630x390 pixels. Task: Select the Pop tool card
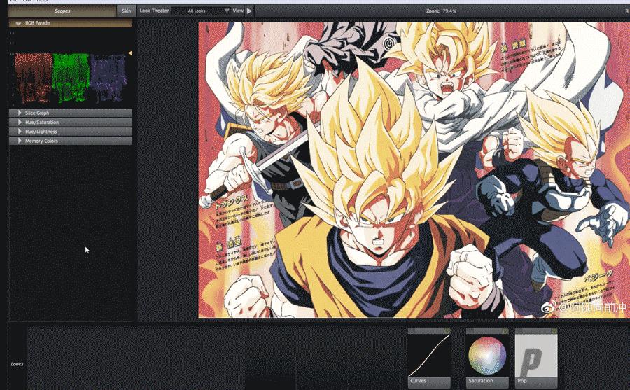tap(535, 357)
